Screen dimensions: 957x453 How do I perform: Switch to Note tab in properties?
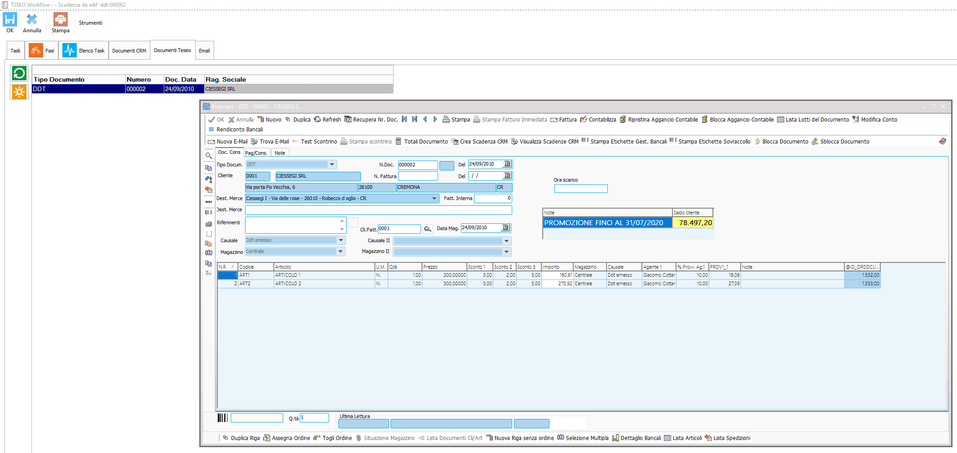(280, 153)
